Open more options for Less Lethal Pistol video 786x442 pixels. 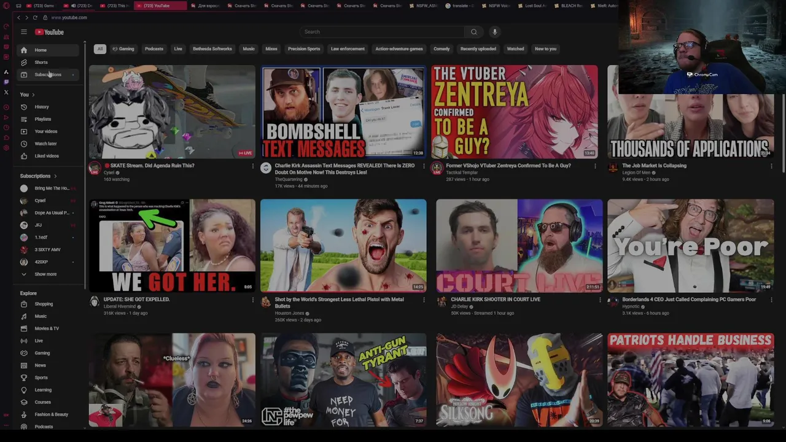(x=423, y=300)
